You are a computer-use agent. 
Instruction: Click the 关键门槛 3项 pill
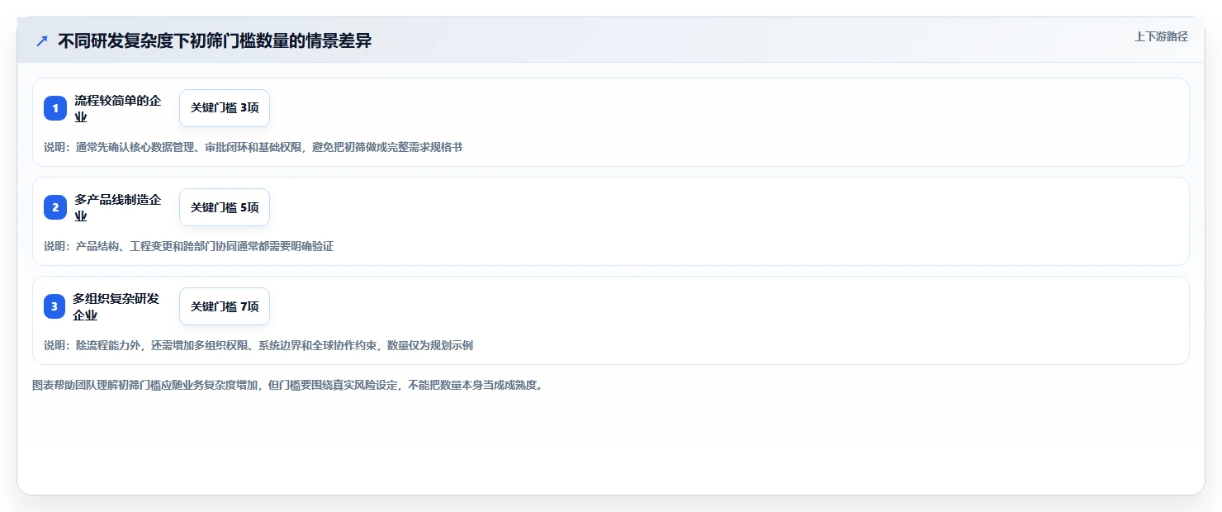pos(225,108)
